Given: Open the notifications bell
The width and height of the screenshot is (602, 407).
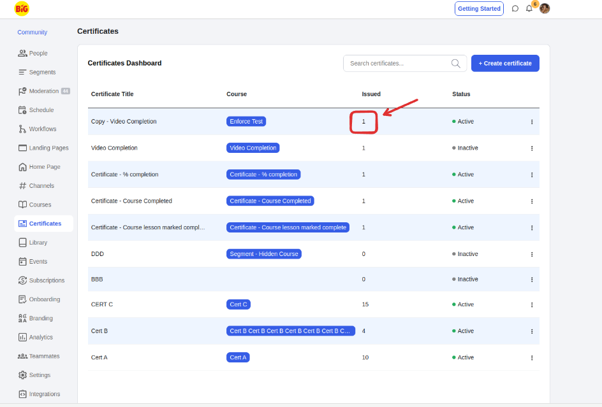Looking at the screenshot, I should (529, 8).
